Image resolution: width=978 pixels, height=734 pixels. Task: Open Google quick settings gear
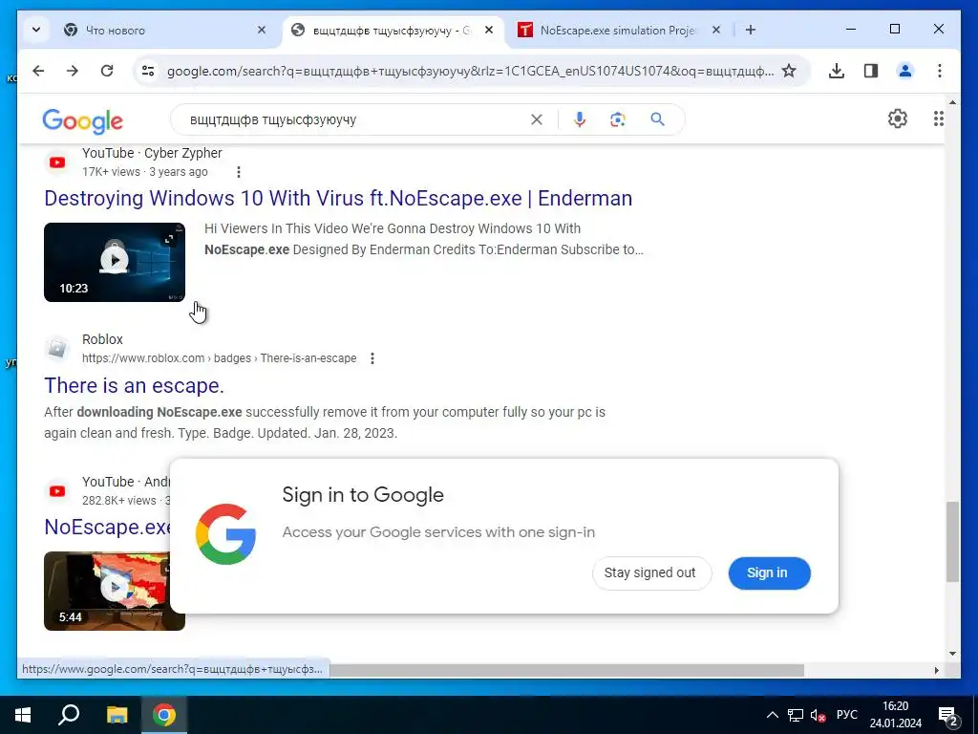898,119
